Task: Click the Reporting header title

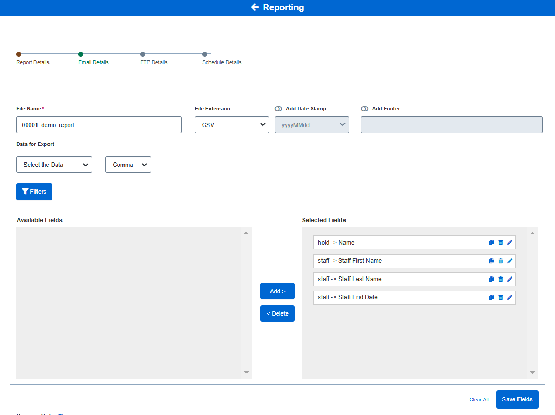Action: 283,7
